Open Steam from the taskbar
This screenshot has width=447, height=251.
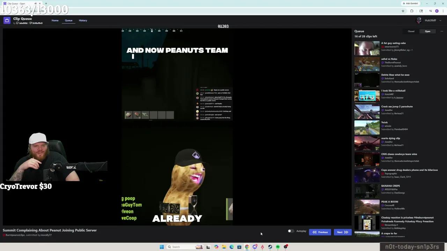click(270, 247)
